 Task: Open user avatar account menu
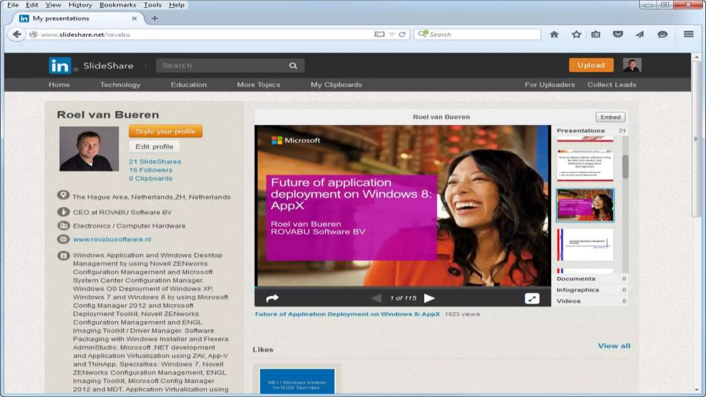coord(632,65)
